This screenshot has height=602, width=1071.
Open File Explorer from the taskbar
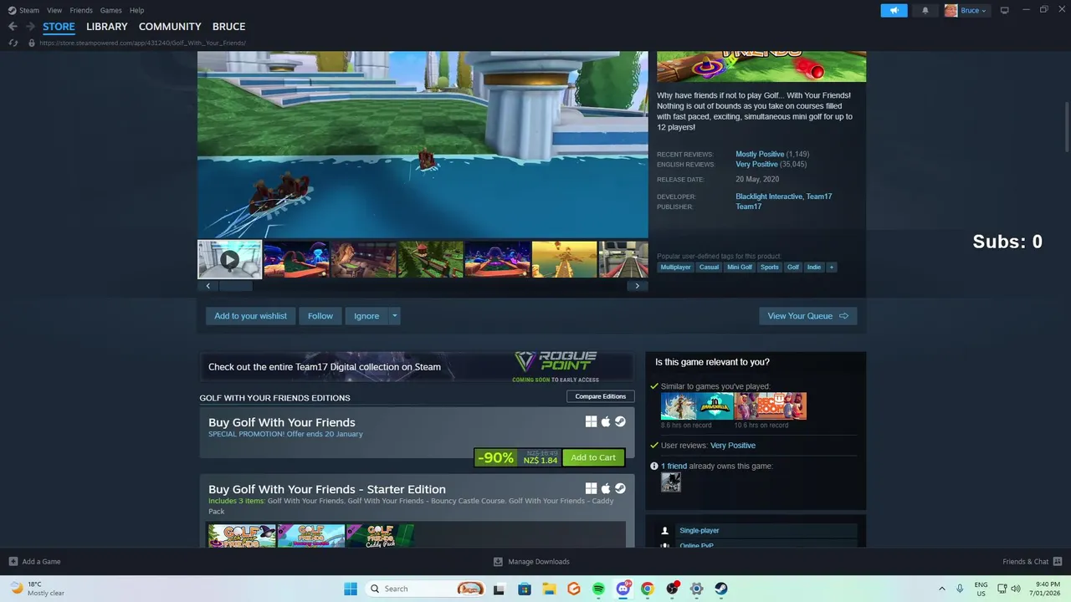pos(549,589)
